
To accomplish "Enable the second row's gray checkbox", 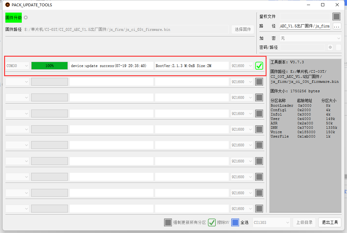I will coord(259,82).
